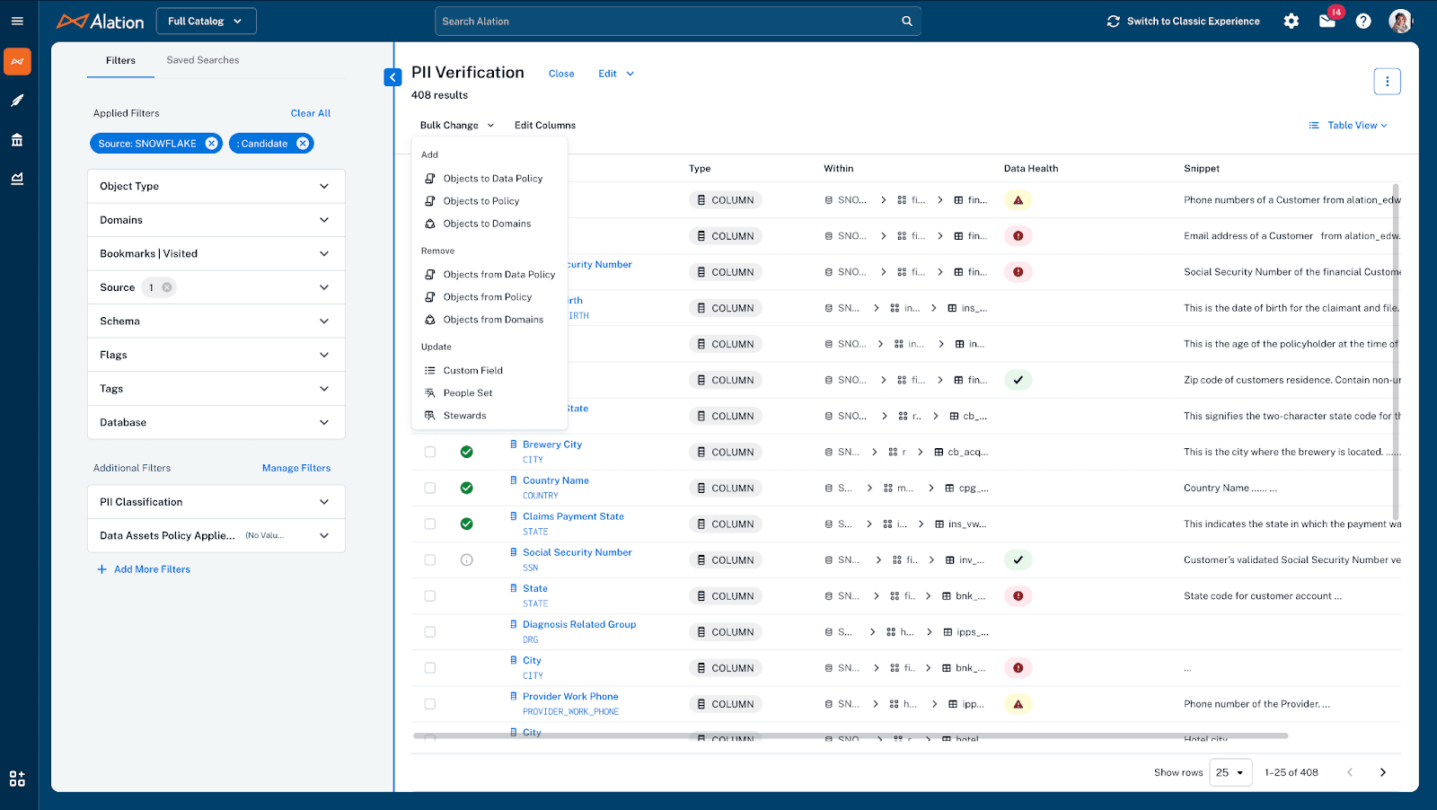Screen dimensions: 1437x810
Task: Select the Country Name row checkbox
Action: coord(430,488)
